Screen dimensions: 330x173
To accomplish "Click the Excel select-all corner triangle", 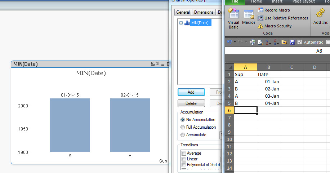I will [x=229, y=67].
